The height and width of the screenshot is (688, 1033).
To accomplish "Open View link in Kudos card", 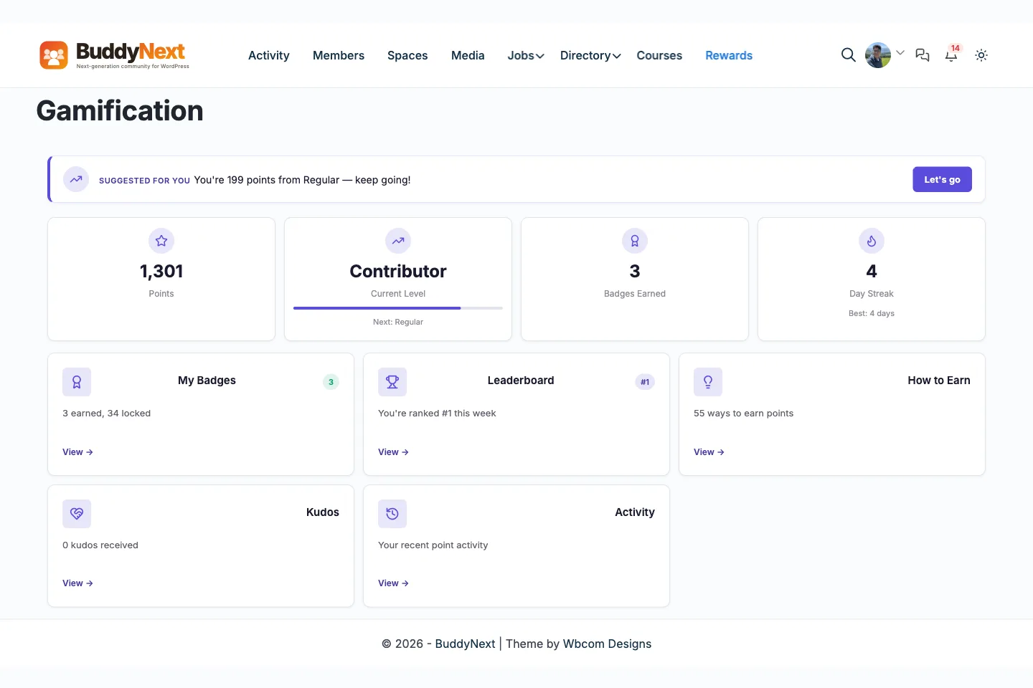I will tap(77, 583).
